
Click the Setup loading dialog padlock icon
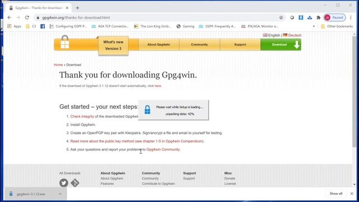click(x=148, y=110)
